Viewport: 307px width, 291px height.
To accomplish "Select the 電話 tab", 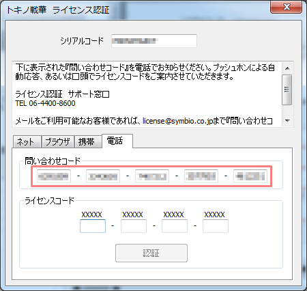I will tap(117, 141).
